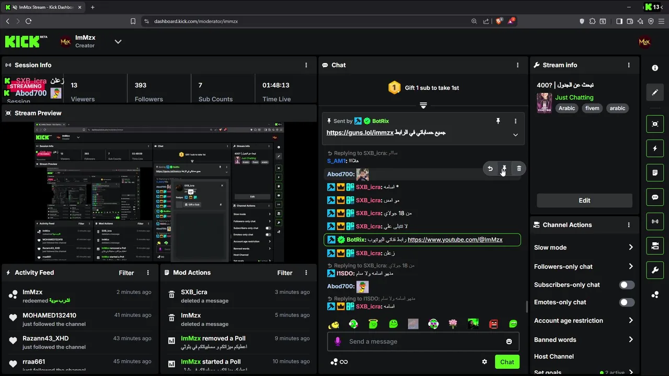
Task: Open the Chat panel three-dot menu
Action: pos(517,65)
